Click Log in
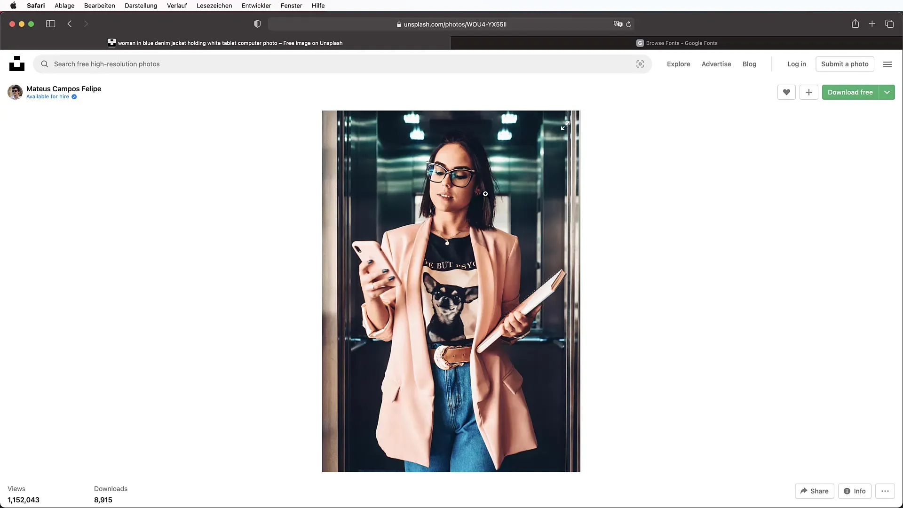The image size is (903, 508). (797, 64)
